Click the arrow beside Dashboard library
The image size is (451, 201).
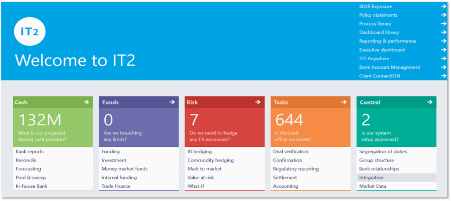point(443,33)
